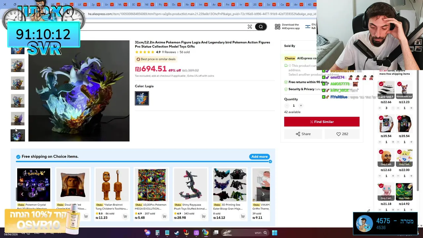Image resolution: width=423 pixels, height=238 pixels.
Task: Uncheck the ₪12.63 head figure item
Action: [x=381, y=152]
